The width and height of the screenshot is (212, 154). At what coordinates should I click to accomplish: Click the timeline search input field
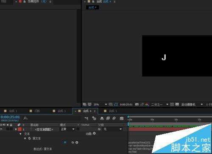[x=54, y=118]
